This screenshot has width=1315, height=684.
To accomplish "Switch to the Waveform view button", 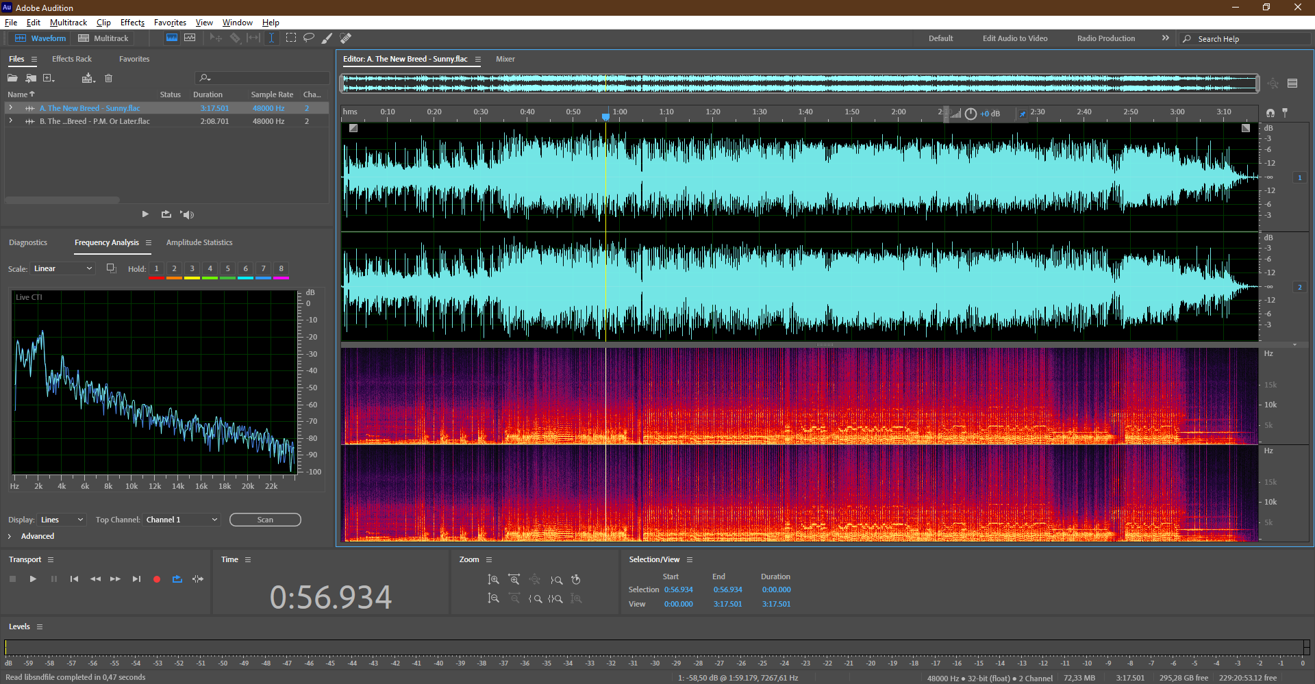I will [x=40, y=38].
